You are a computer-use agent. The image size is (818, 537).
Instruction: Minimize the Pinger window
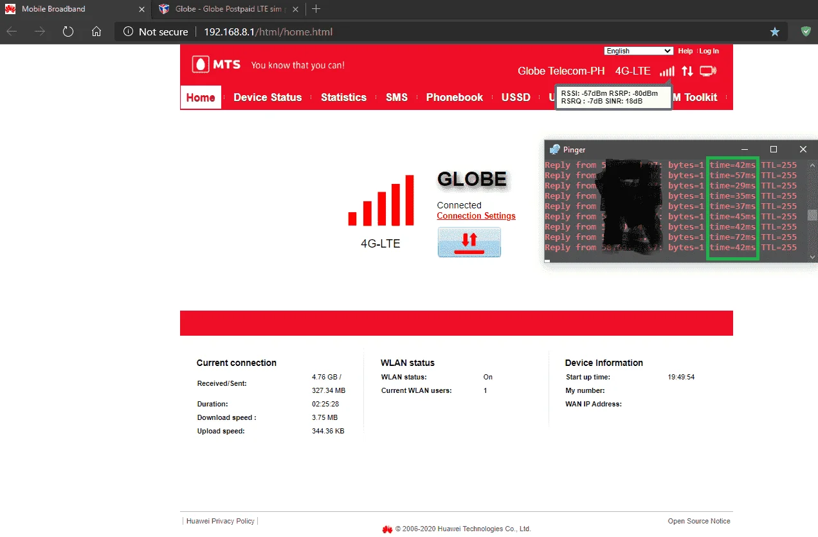(x=745, y=149)
